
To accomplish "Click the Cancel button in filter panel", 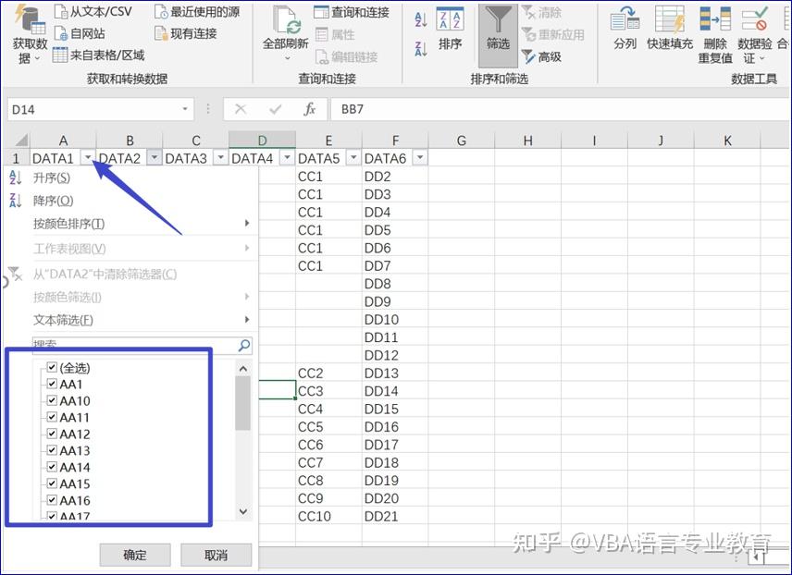I will [217, 555].
